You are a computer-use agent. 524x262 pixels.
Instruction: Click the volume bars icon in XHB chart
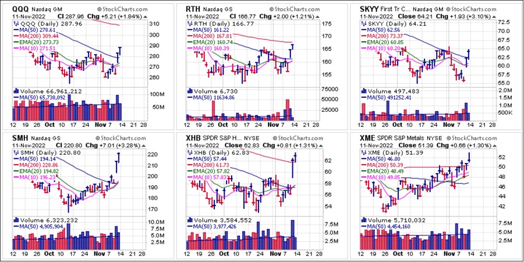189,219
